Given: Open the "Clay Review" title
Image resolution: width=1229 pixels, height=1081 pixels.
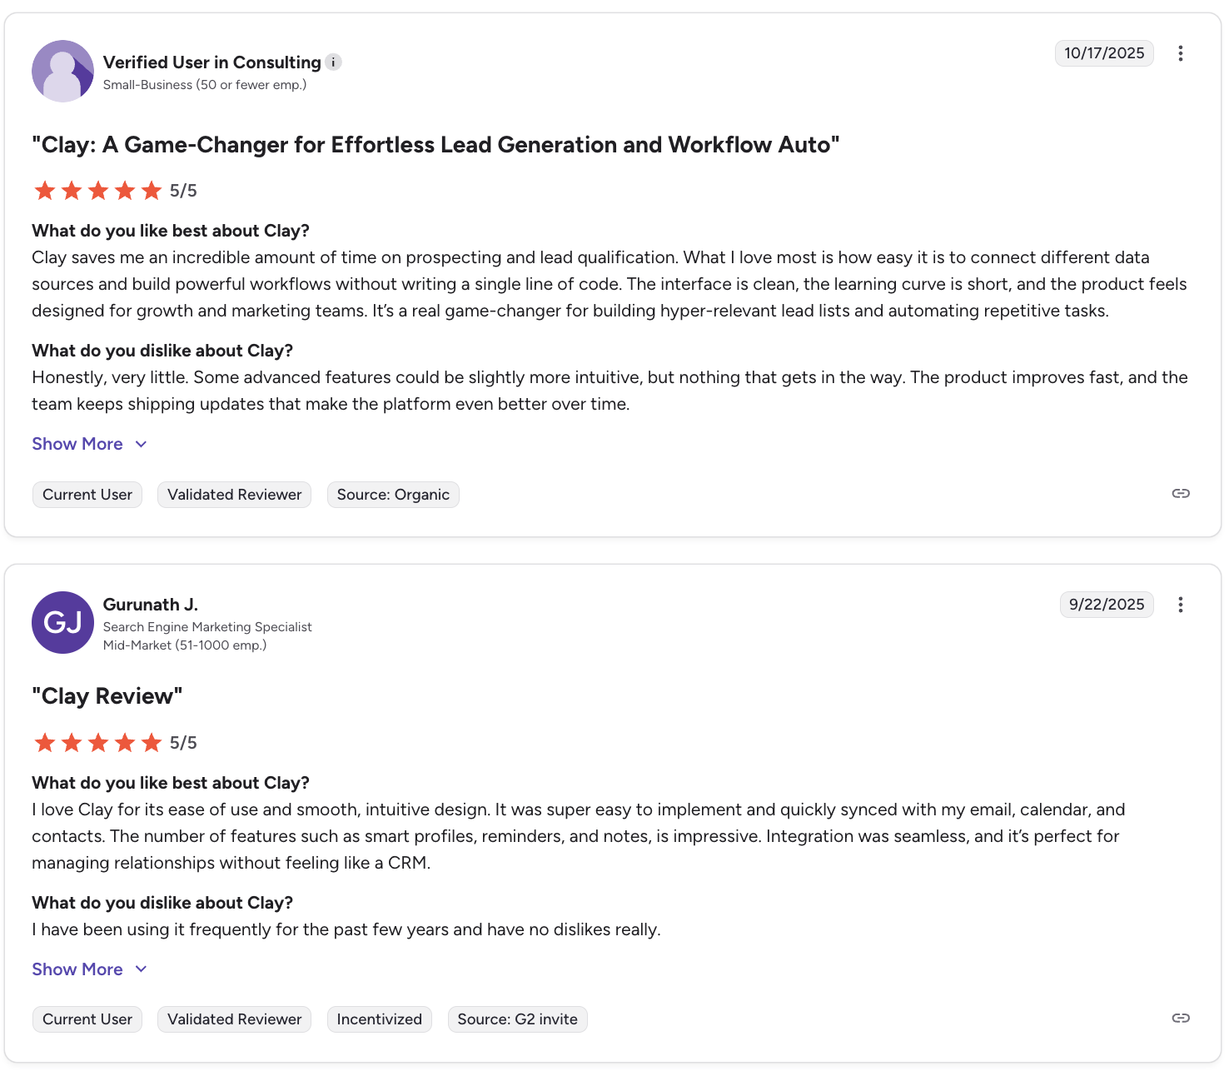Looking at the screenshot, I should pos(107,696).
